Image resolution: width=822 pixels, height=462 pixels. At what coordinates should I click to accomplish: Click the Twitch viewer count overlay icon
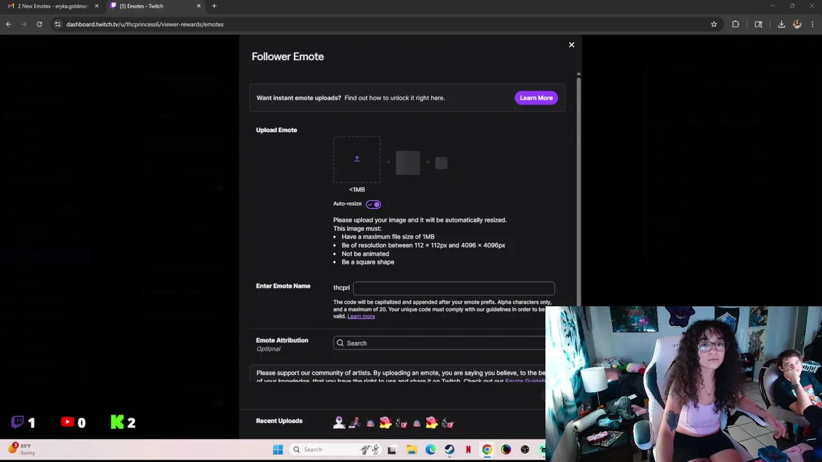pos(18,422)
